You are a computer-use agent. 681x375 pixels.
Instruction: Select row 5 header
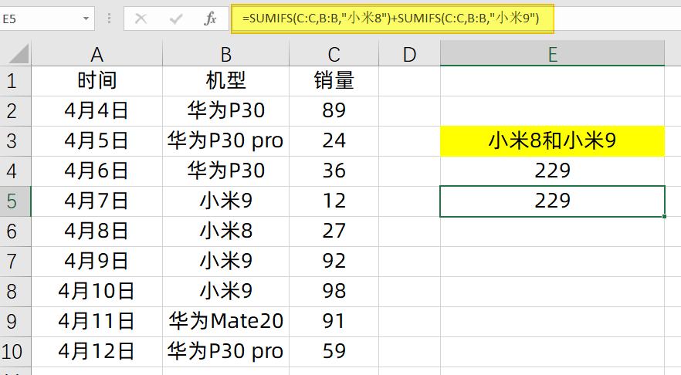tap(15, 201)
